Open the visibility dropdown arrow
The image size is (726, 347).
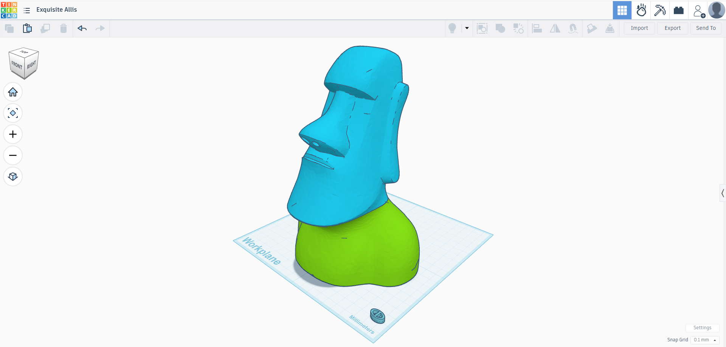(467, 28)
